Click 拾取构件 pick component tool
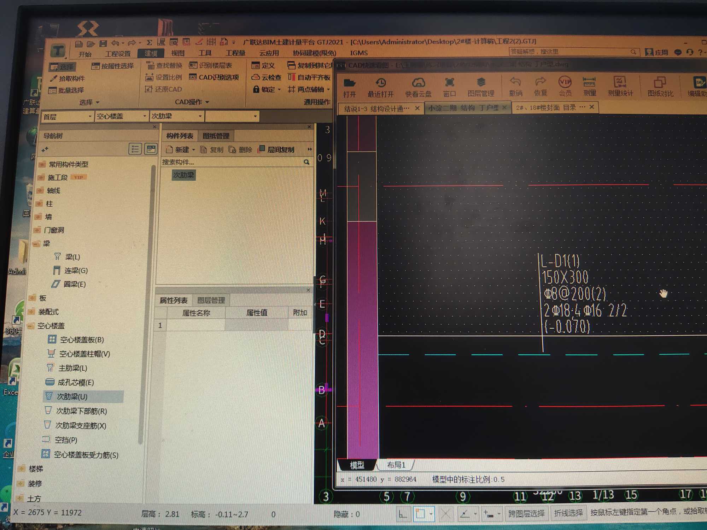 tap(67, 78)
